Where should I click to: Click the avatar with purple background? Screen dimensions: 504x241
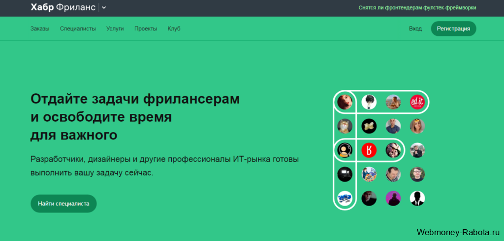tap(393, 198)
